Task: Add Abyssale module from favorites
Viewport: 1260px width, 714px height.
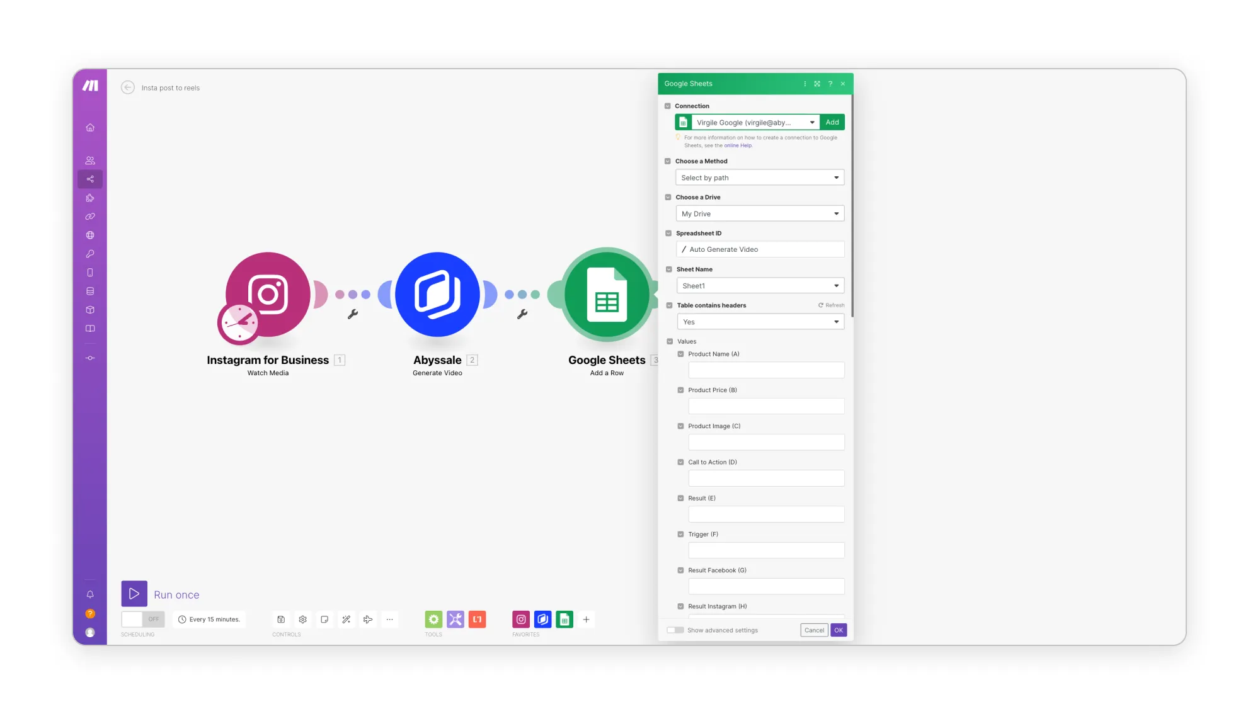Action: pyautogui.click(x=543, y=620)
